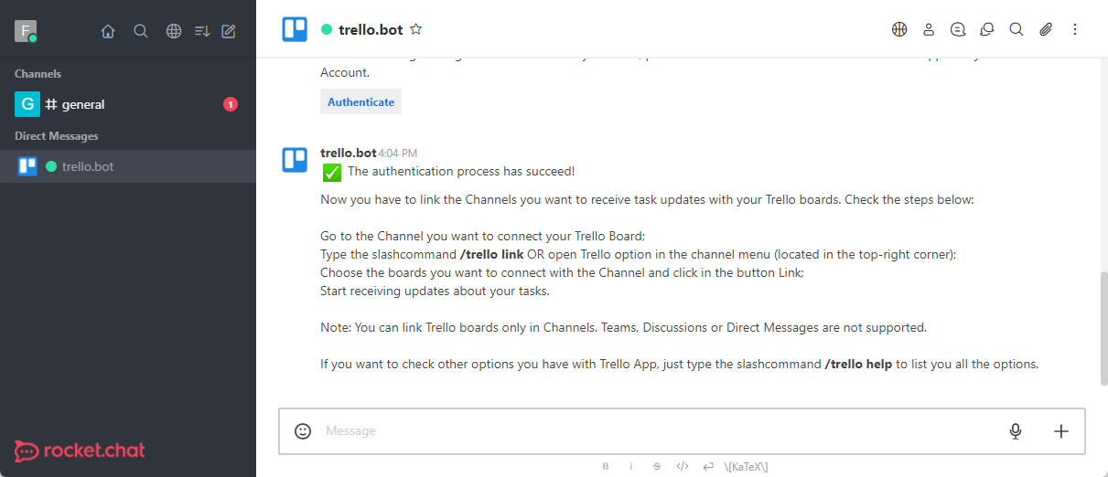
Task: Click the Authenticate button
Action: coord(360,102)
